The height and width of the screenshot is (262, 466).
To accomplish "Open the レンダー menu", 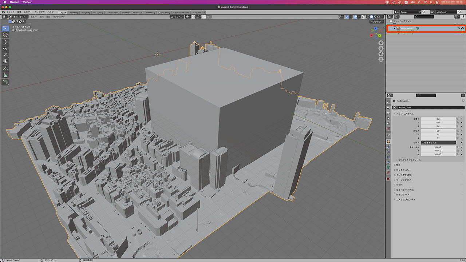I will [28, 12].
